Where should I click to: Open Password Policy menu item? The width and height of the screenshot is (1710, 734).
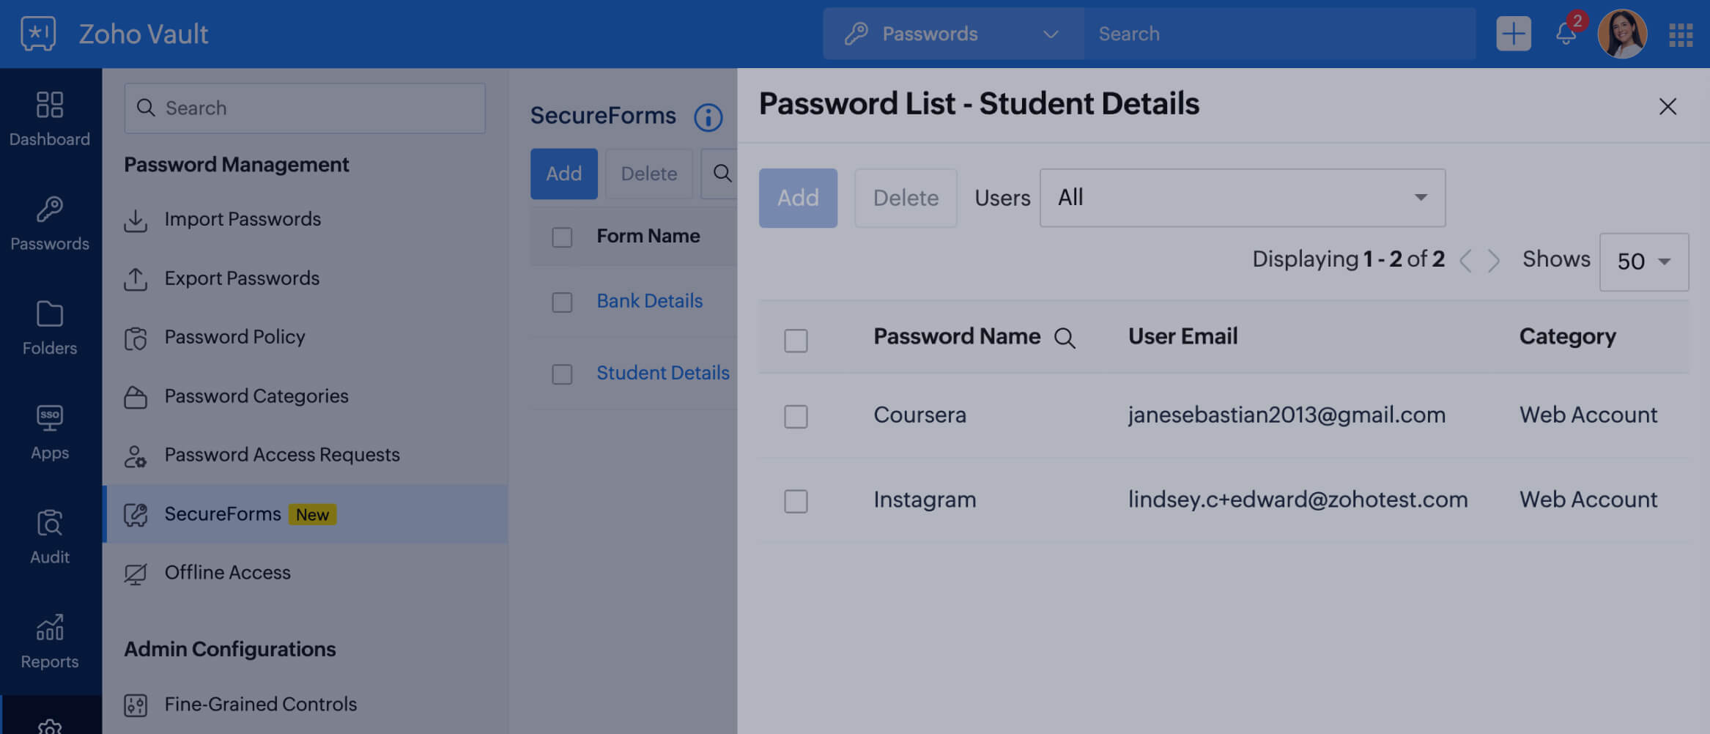(234, 337)
